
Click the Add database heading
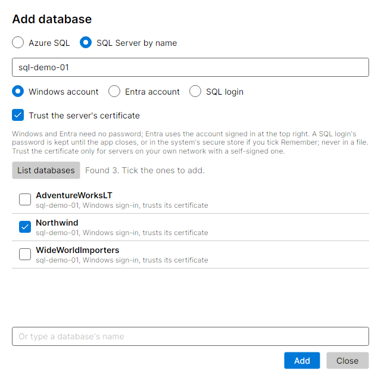click(52, 19)
